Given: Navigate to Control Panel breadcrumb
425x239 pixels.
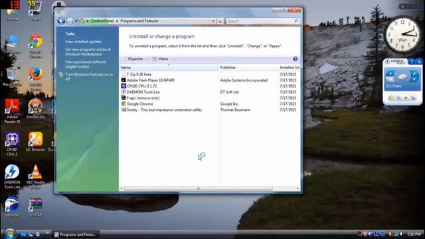Looking at the screenshot, I should tap(102, 21).
